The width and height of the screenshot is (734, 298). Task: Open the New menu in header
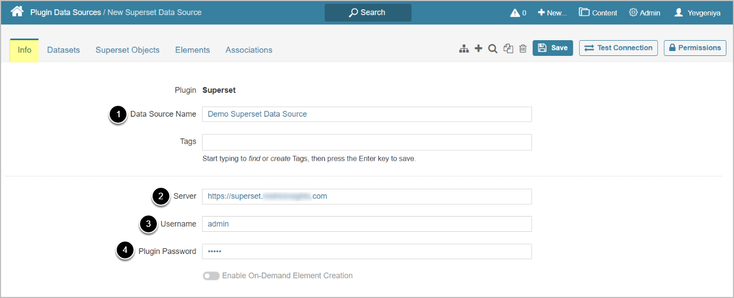[x=552, y=12]
